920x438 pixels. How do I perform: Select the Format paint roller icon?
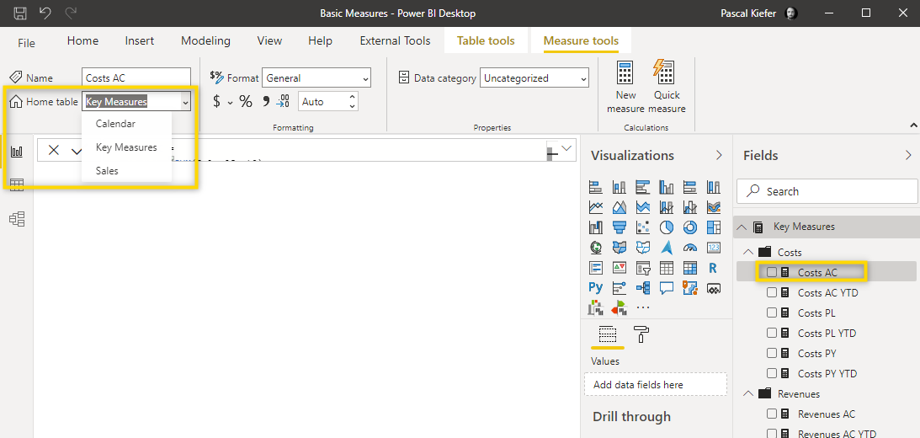641,334
